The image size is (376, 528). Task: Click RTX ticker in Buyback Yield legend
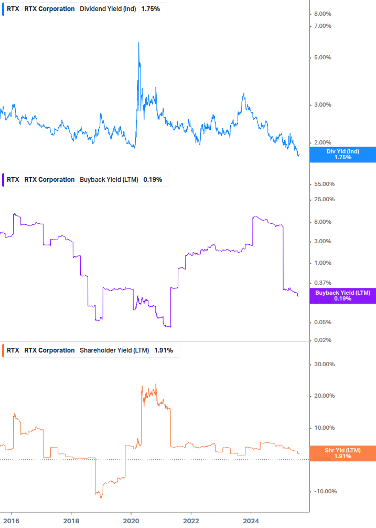pos(13,180)
